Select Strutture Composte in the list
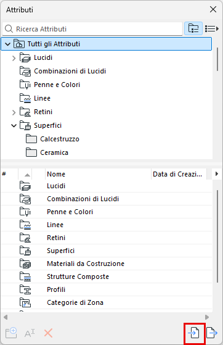Image resolution: width=223 pixels, height=345 pixels. click(78, 276)
